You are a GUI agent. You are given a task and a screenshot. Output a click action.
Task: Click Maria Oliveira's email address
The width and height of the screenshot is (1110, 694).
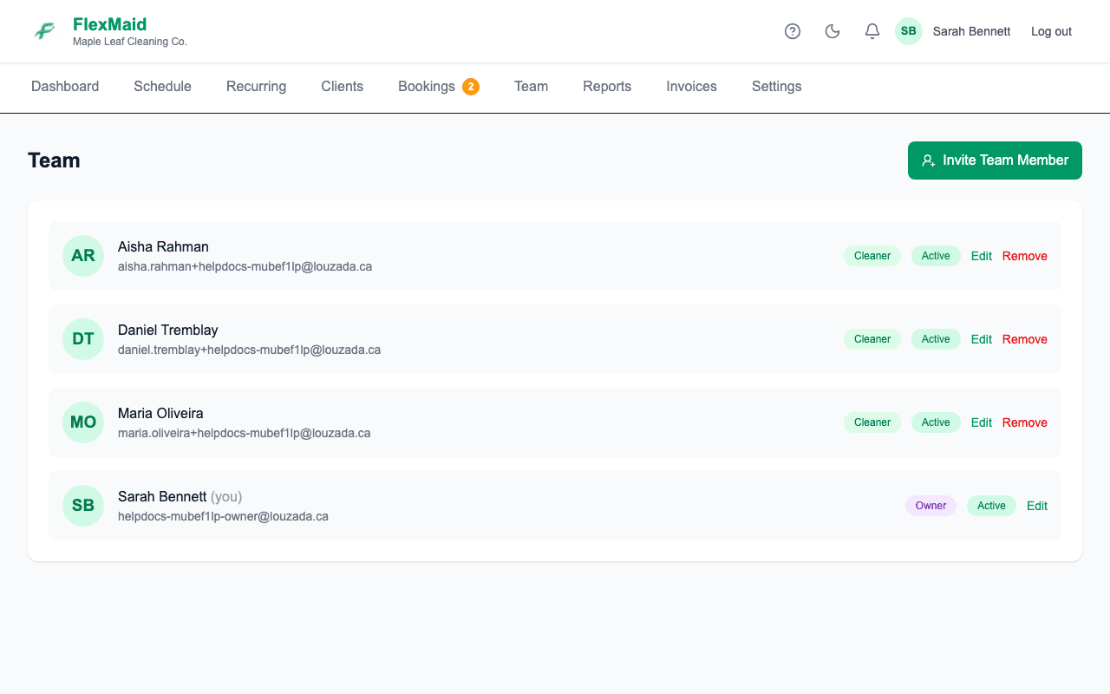tap(244, 434)
